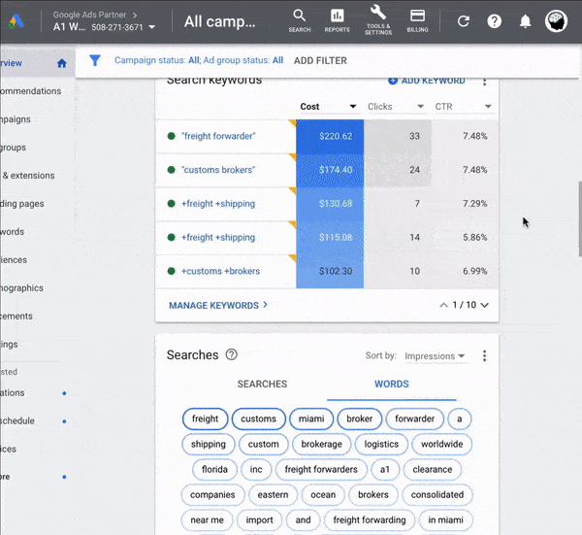Click the $220.62 cost cell
Image resolution: width=582 pixels, height=535 pixels.
[x=330, y=136]
